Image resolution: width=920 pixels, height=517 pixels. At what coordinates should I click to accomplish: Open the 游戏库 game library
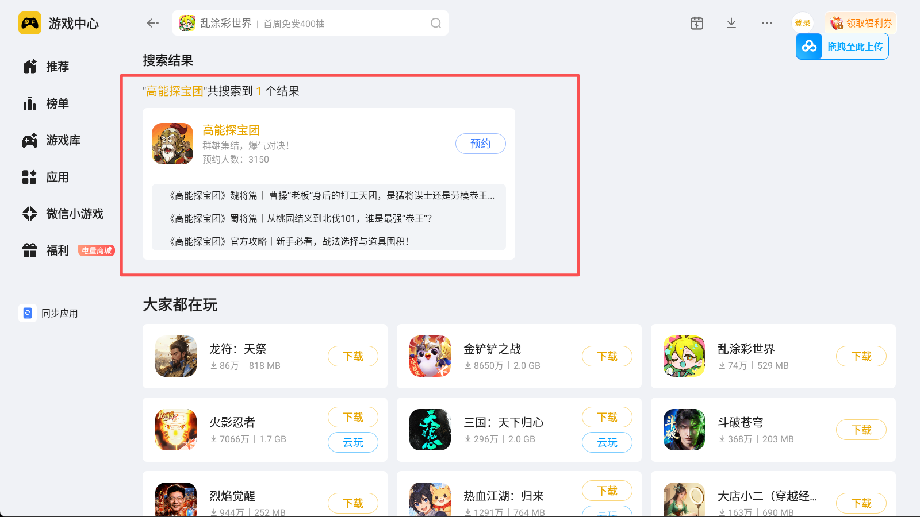[52, 140]
